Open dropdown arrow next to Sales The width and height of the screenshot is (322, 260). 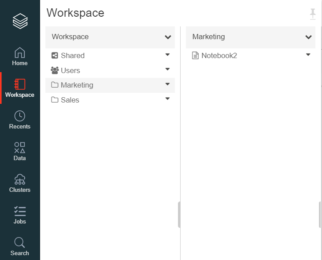167,99
